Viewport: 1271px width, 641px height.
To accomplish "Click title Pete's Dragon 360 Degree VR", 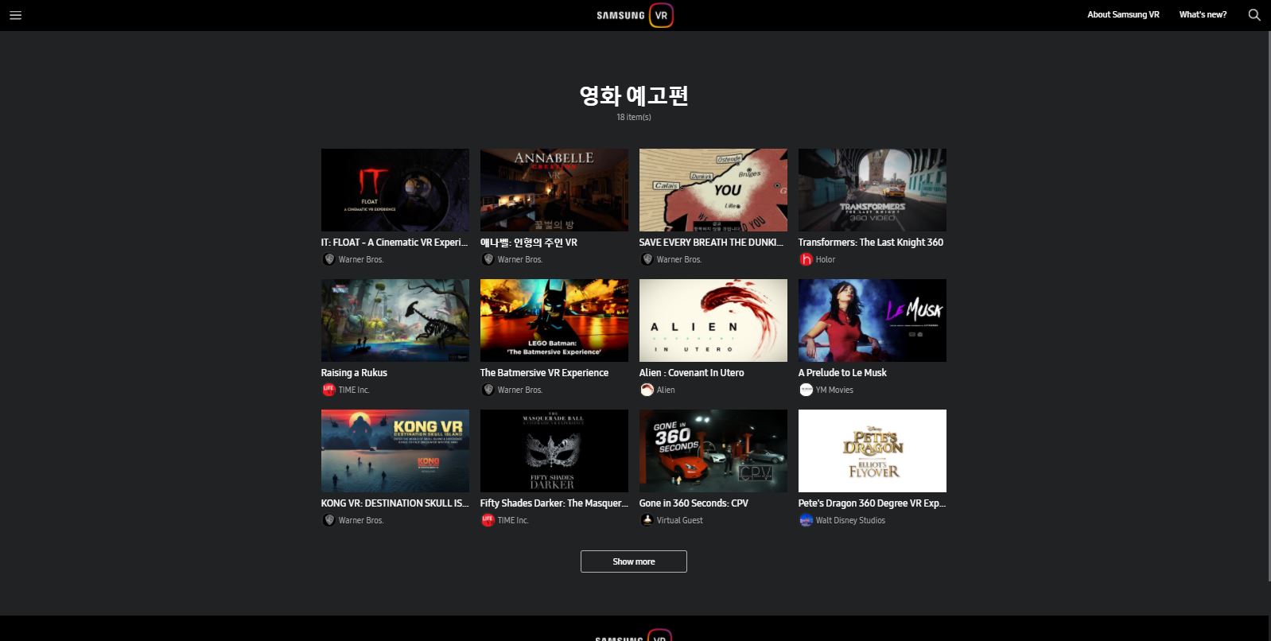I will tap(872, 503).
